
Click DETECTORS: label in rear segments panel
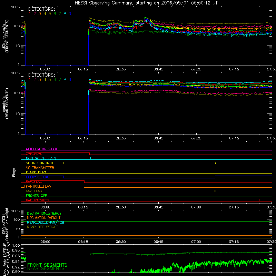coord(42,75)
